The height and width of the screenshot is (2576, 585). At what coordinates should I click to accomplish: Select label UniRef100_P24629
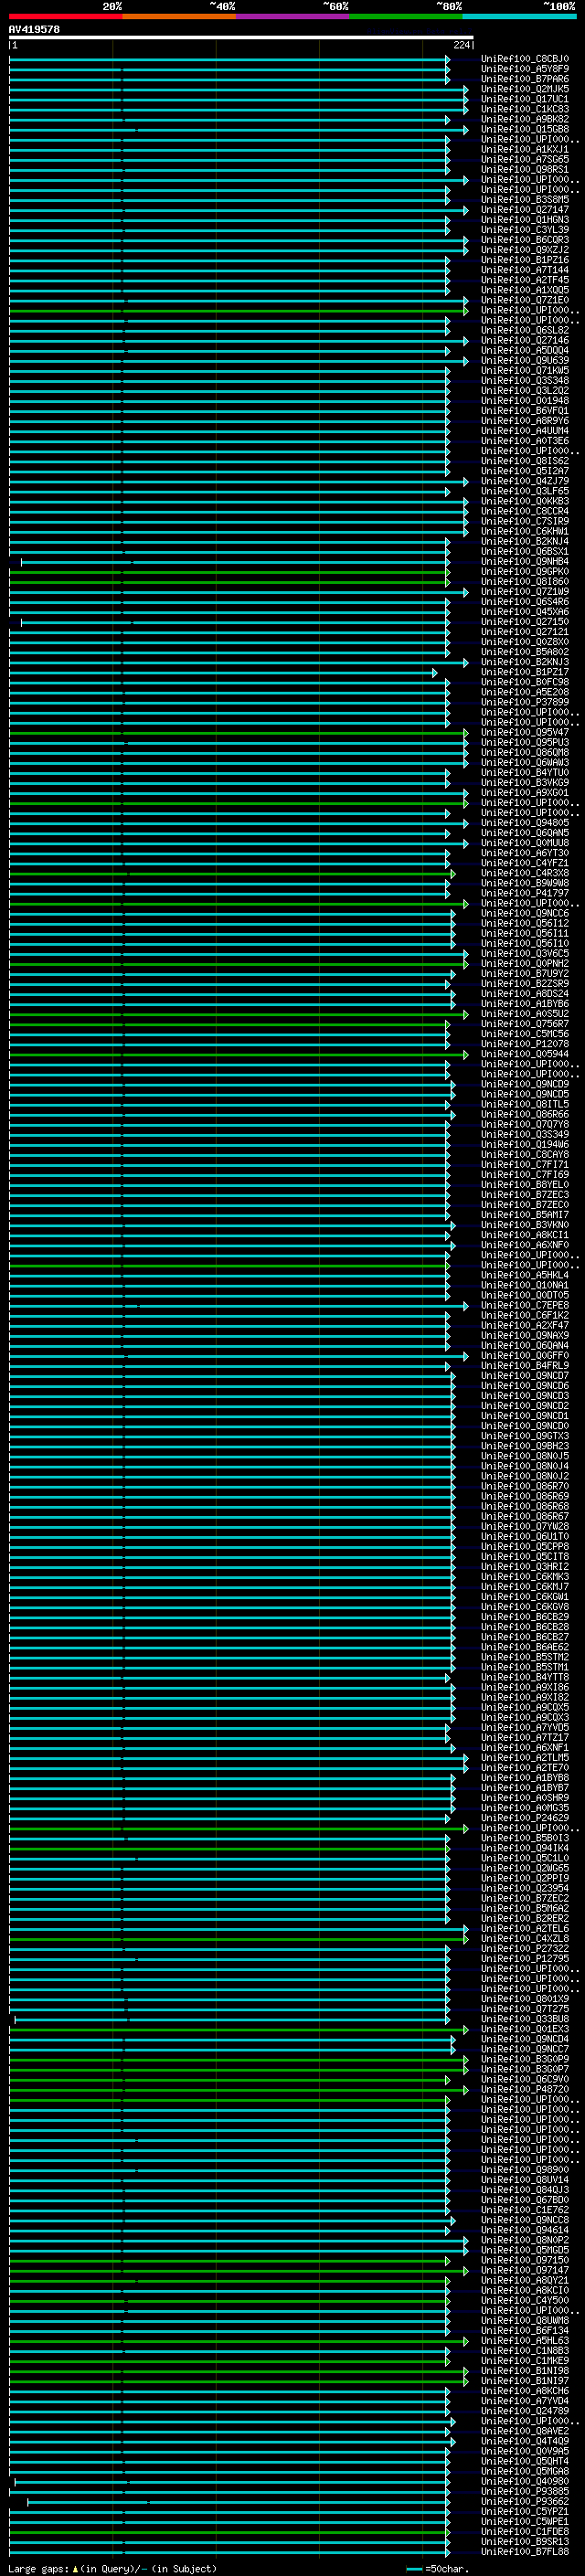click(x=525, y=1818)
